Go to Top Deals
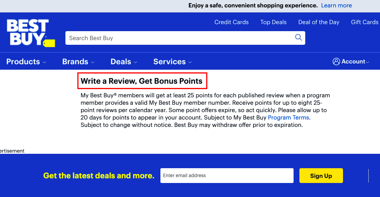Screen dimensions: 380x197 (x=273, y=22)
